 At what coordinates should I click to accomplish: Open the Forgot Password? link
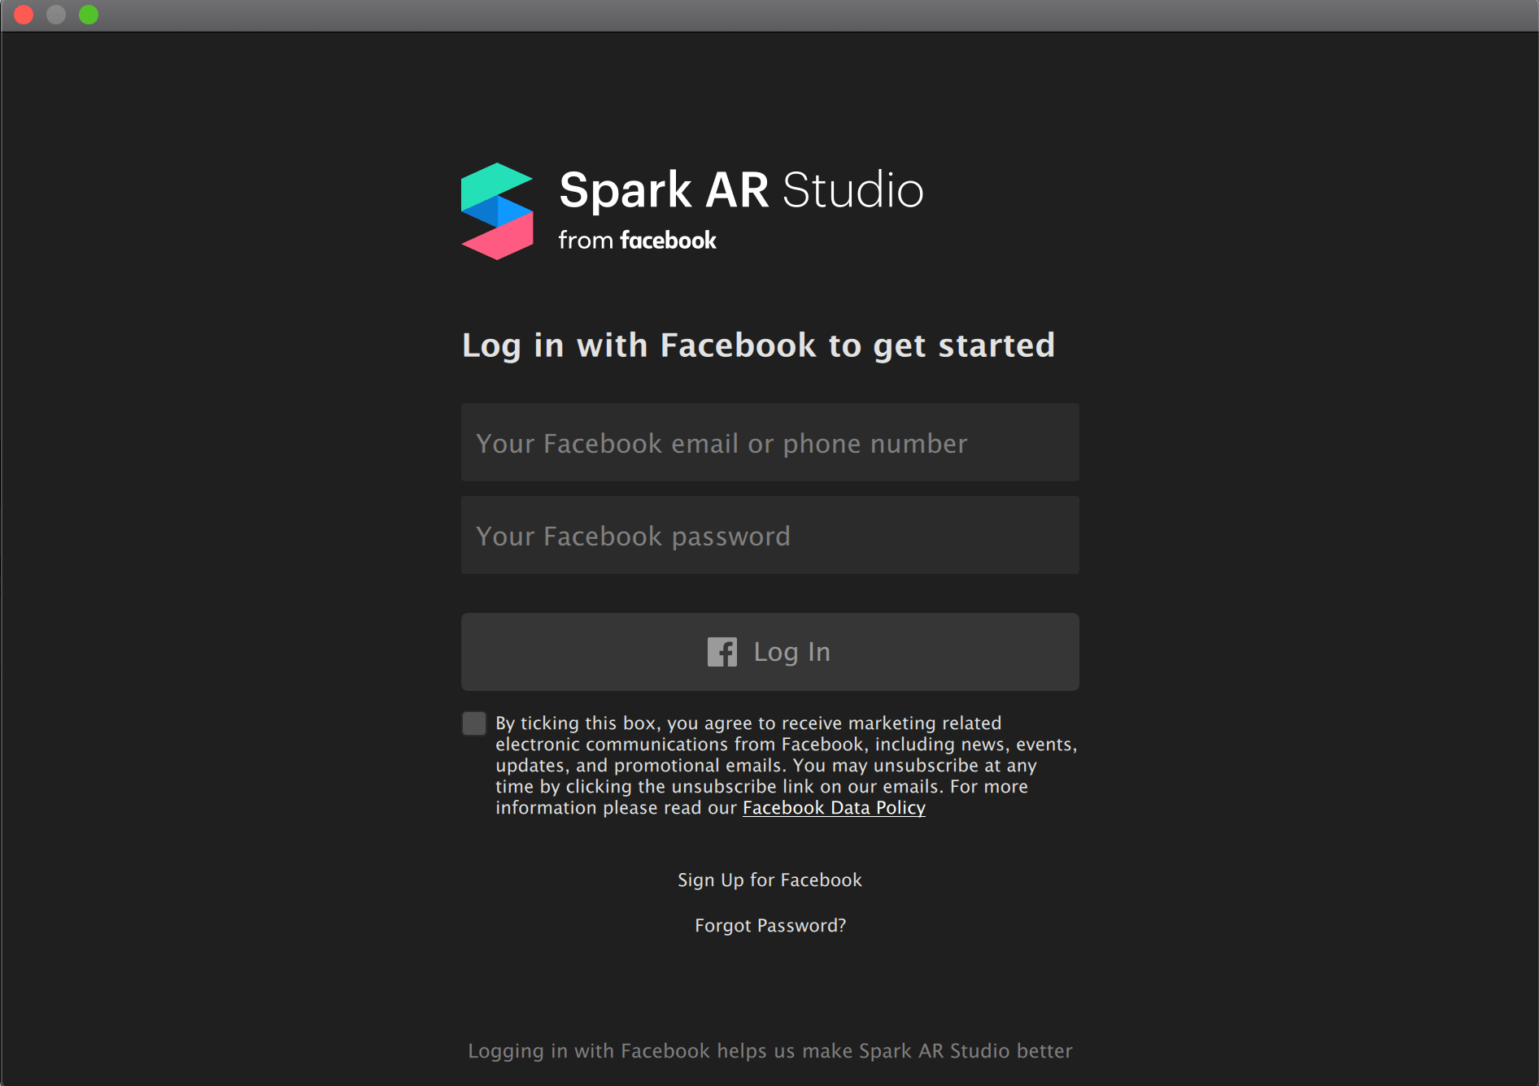(x=769, y=926)
